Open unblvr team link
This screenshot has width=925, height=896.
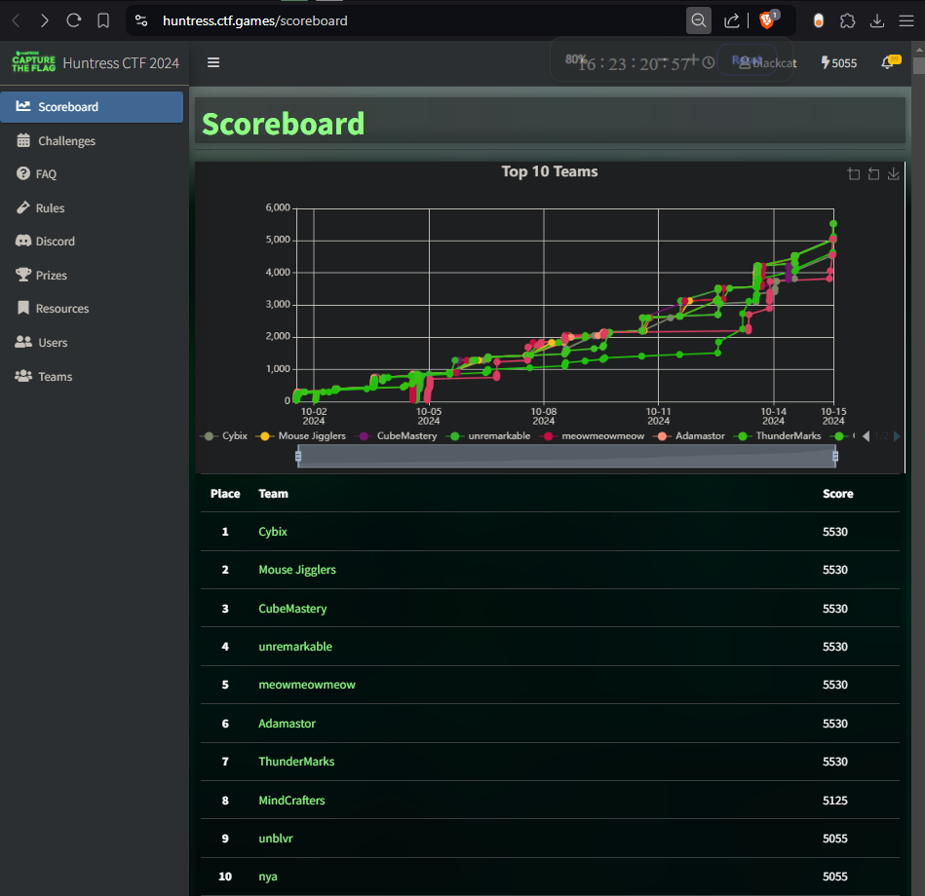276,839
